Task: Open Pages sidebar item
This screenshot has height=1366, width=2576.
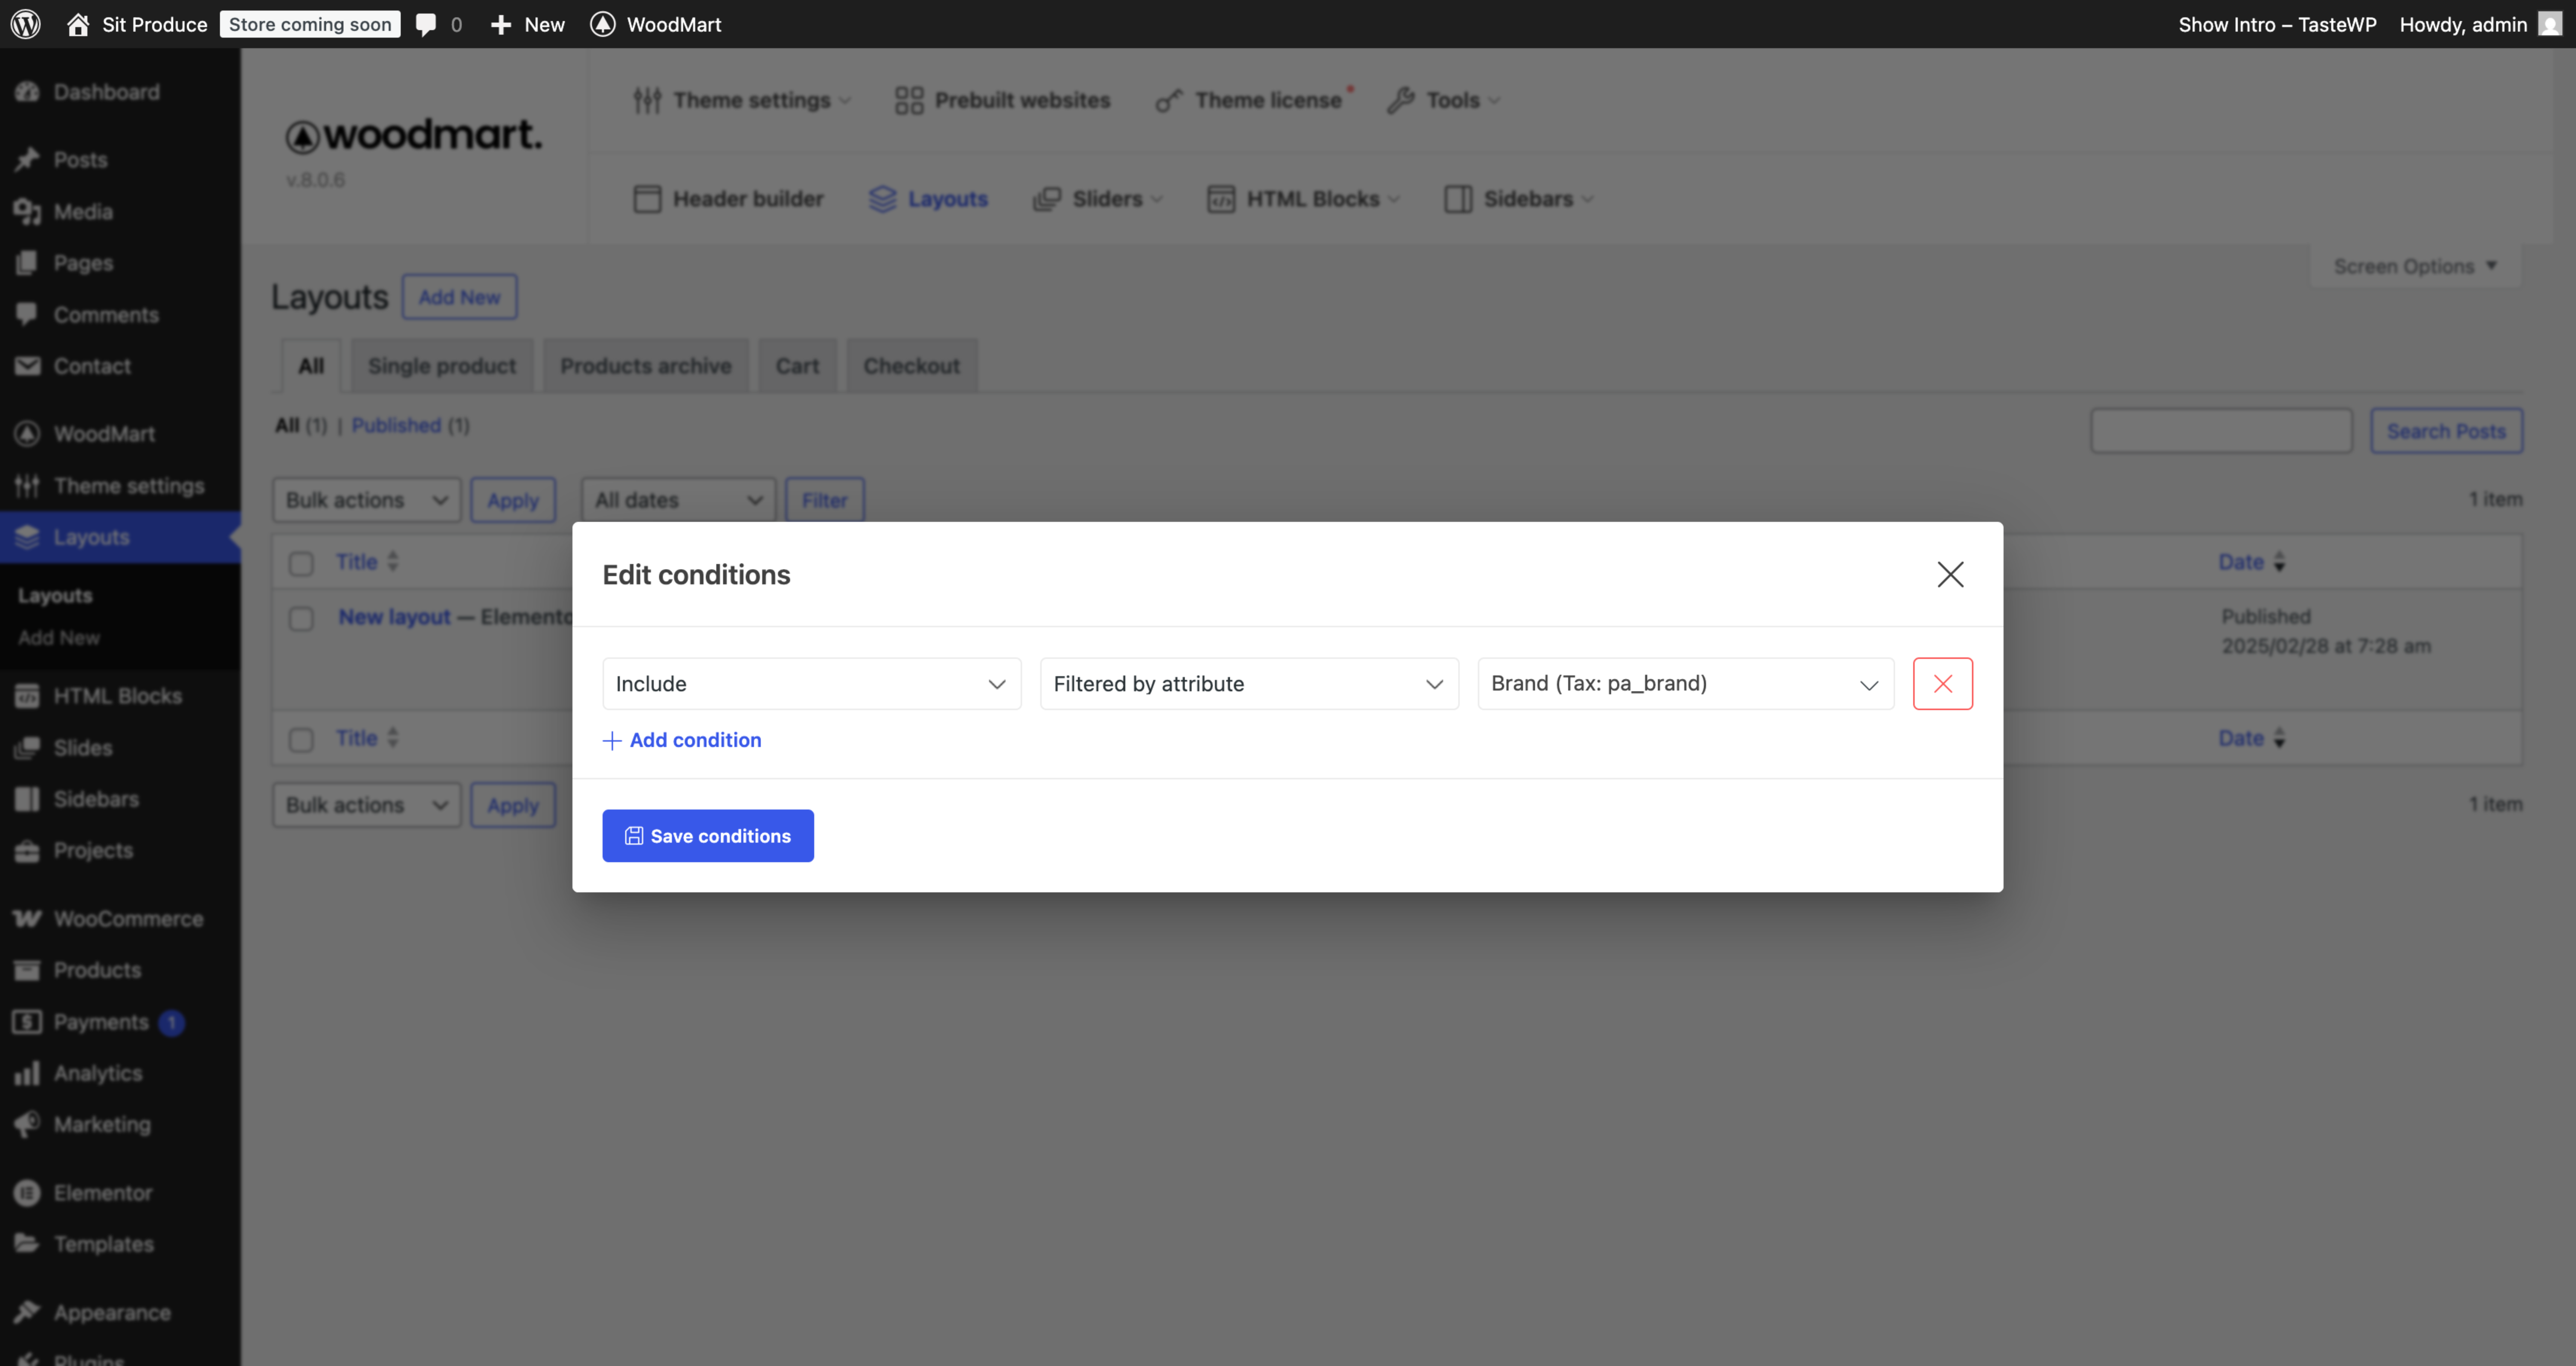Action: (x=120, y=263)
